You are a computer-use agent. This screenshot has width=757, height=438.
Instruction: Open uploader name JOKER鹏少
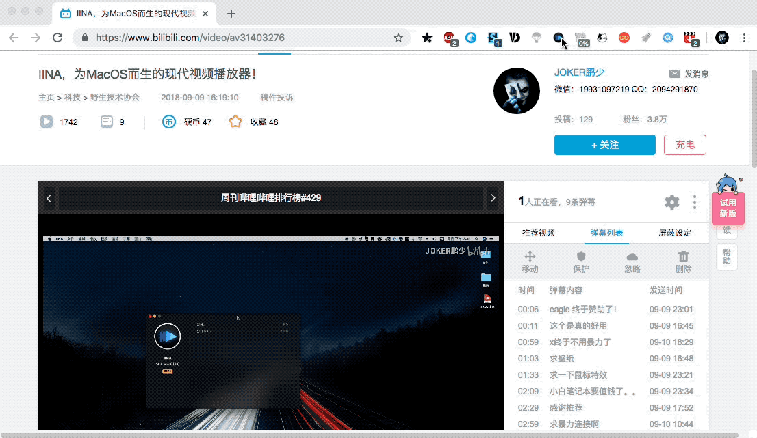579,72
